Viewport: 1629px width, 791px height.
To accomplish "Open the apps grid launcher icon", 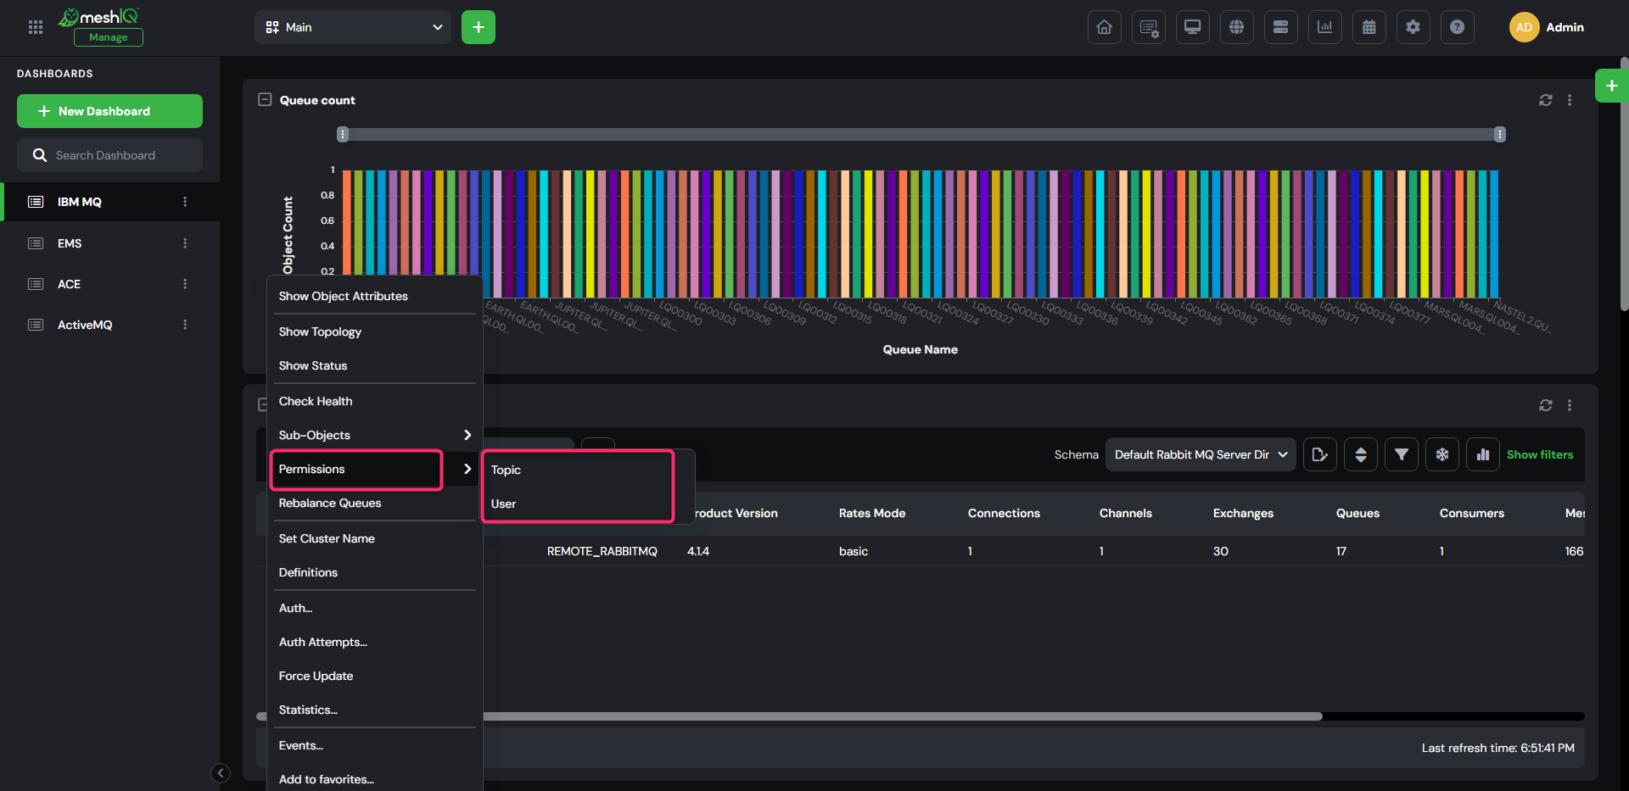I will click(36, 27).
